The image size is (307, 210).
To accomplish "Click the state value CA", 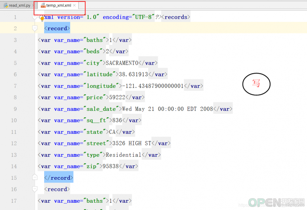I will click(112, 132).
